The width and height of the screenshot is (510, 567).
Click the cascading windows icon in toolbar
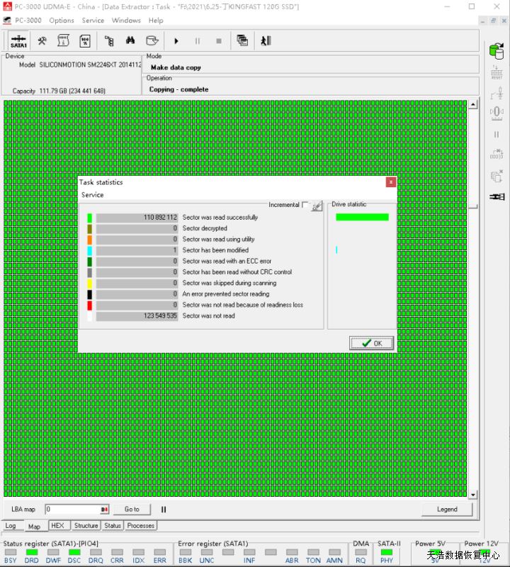tap(242, 41)
